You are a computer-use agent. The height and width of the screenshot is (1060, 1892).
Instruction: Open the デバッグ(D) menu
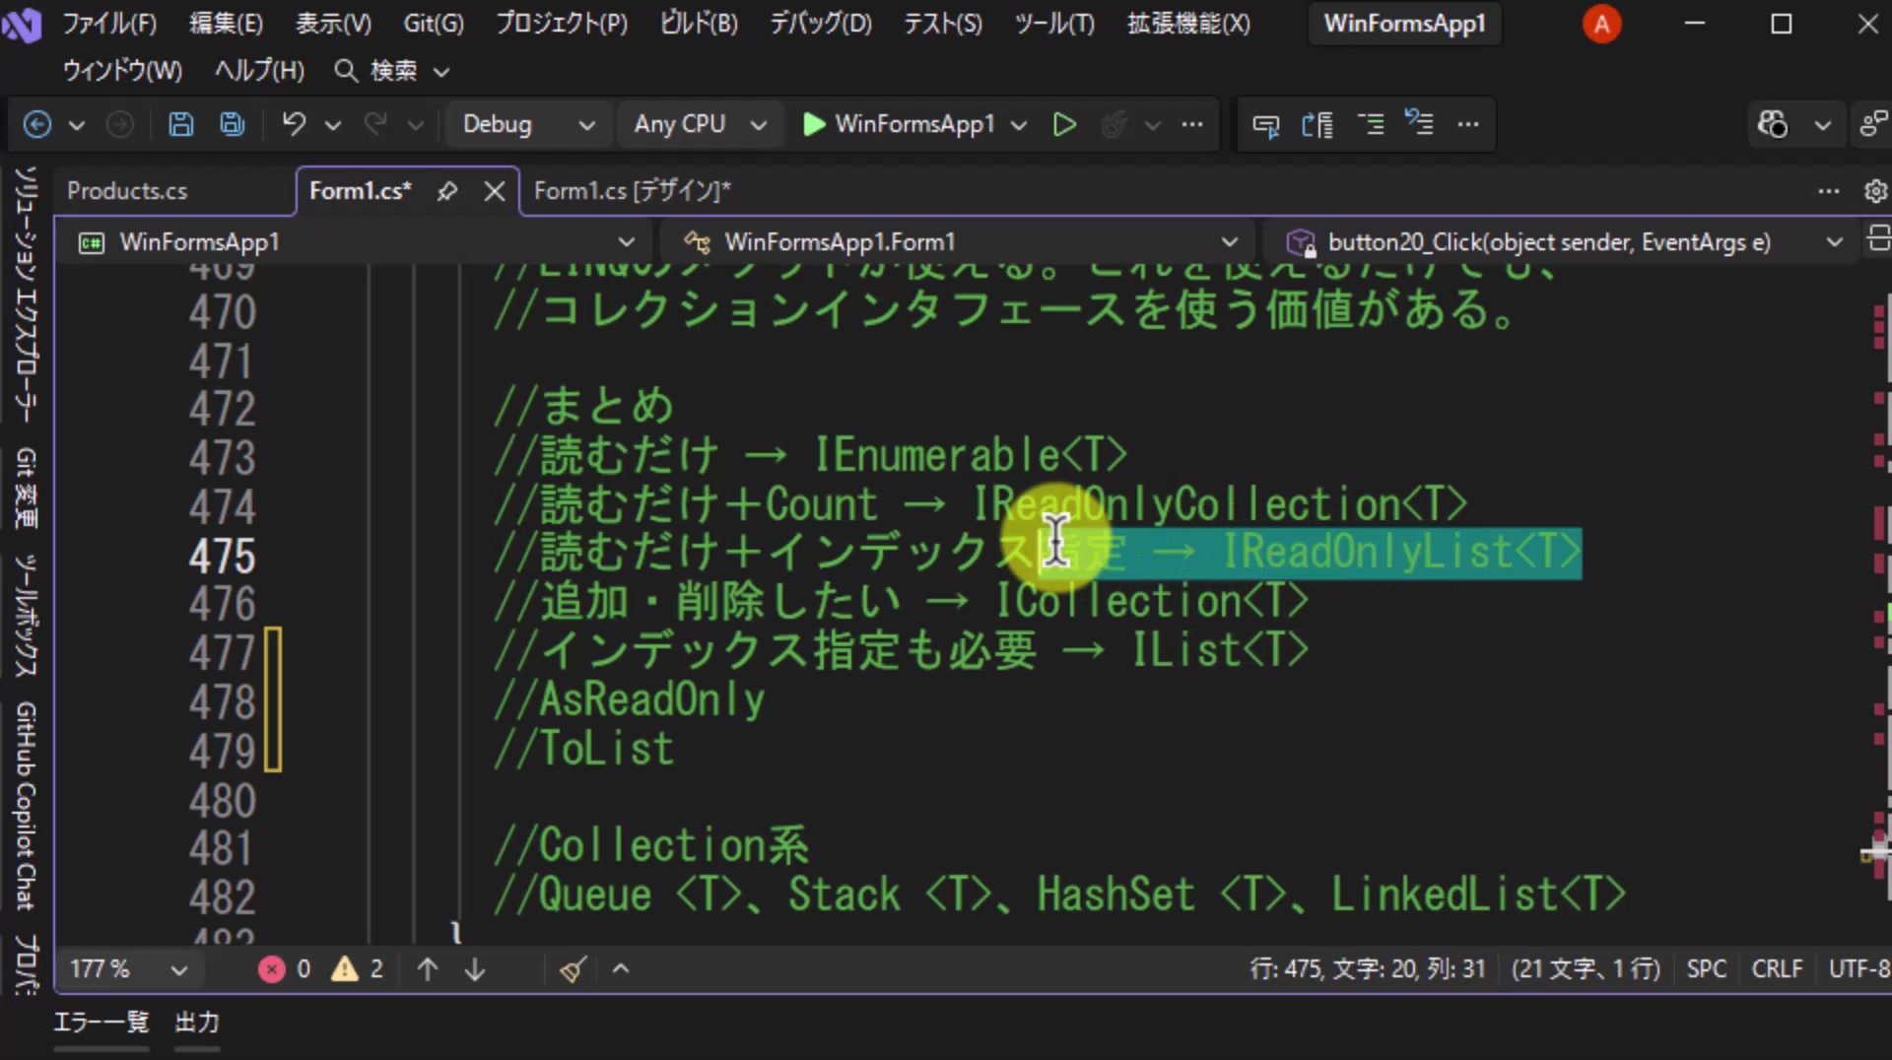(x=821, y=24)
